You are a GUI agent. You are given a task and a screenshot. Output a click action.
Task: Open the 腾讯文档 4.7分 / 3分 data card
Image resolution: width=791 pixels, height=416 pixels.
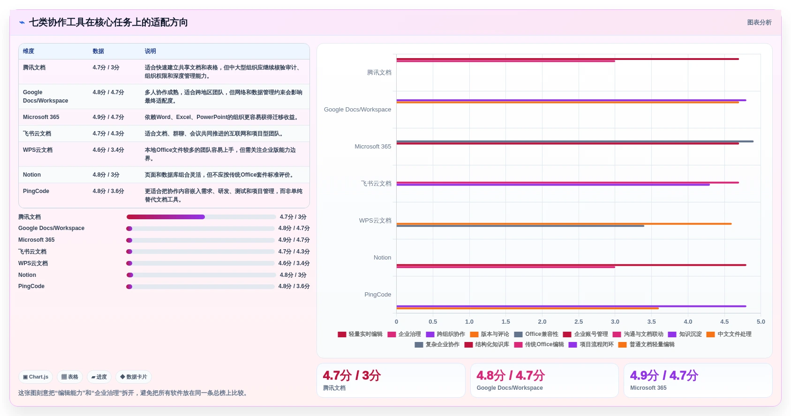(x=391, y=380)
